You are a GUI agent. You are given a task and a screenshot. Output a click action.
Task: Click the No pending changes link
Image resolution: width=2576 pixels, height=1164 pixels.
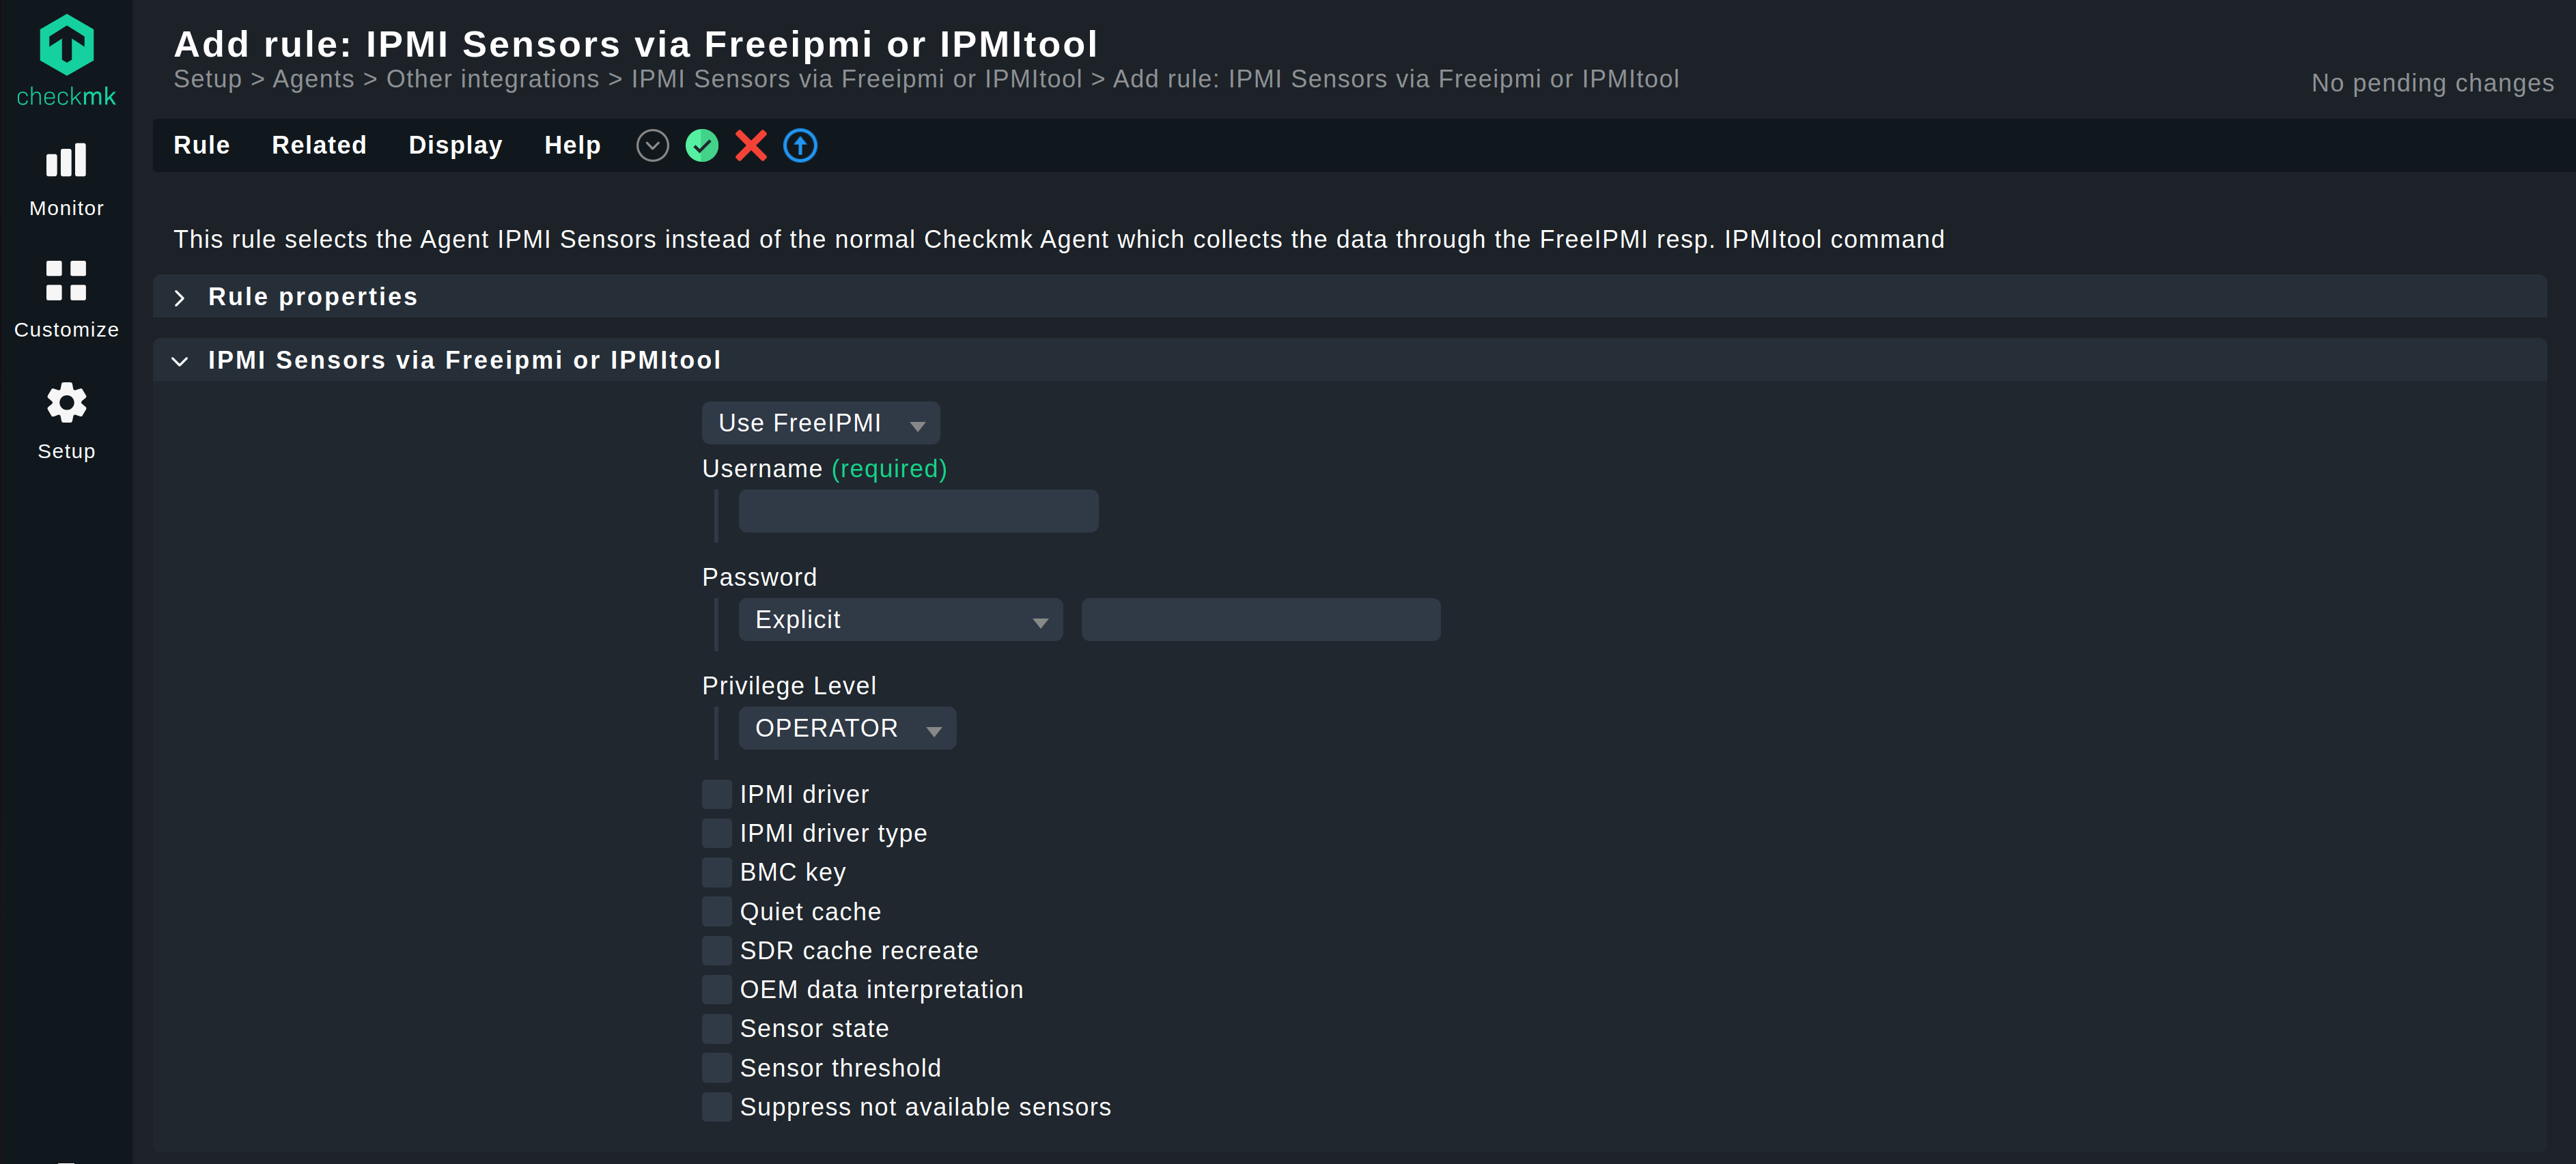(x=2432, y=83)
